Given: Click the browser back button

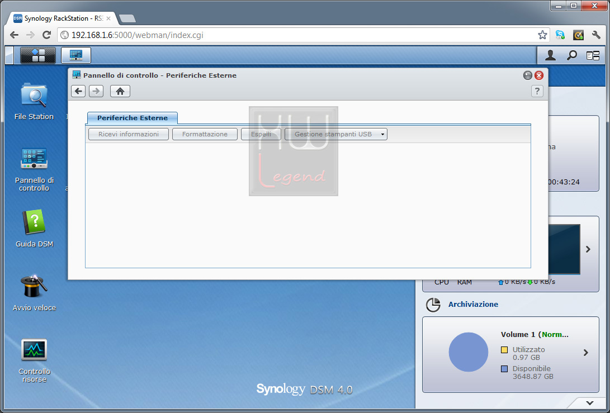Looking at the screenshot, I should pyautogui.click(x=15, y=35).
